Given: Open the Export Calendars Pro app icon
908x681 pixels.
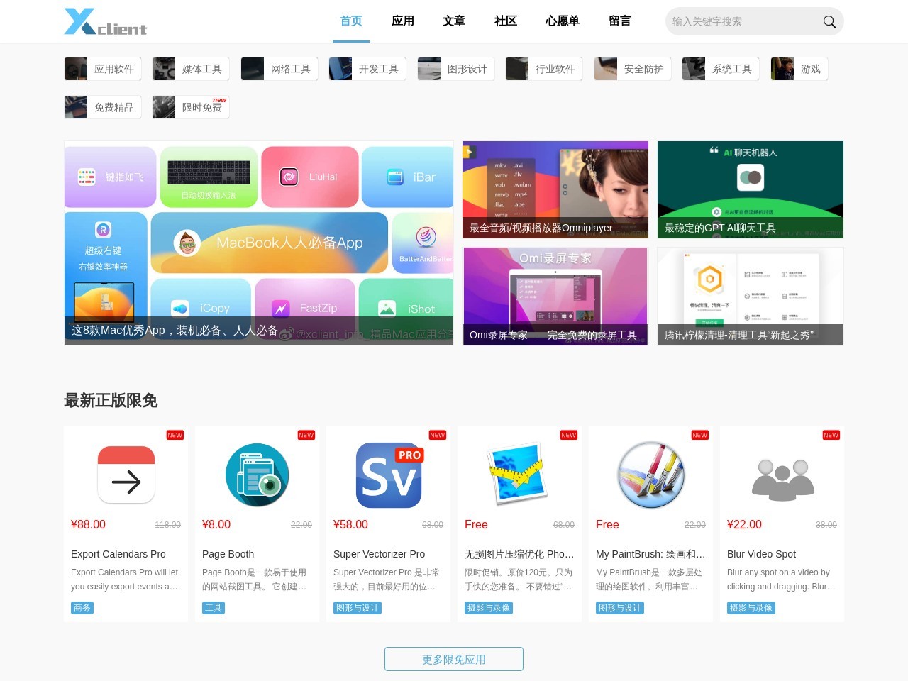Looking at the screenshot, I should tap(126, 475).
